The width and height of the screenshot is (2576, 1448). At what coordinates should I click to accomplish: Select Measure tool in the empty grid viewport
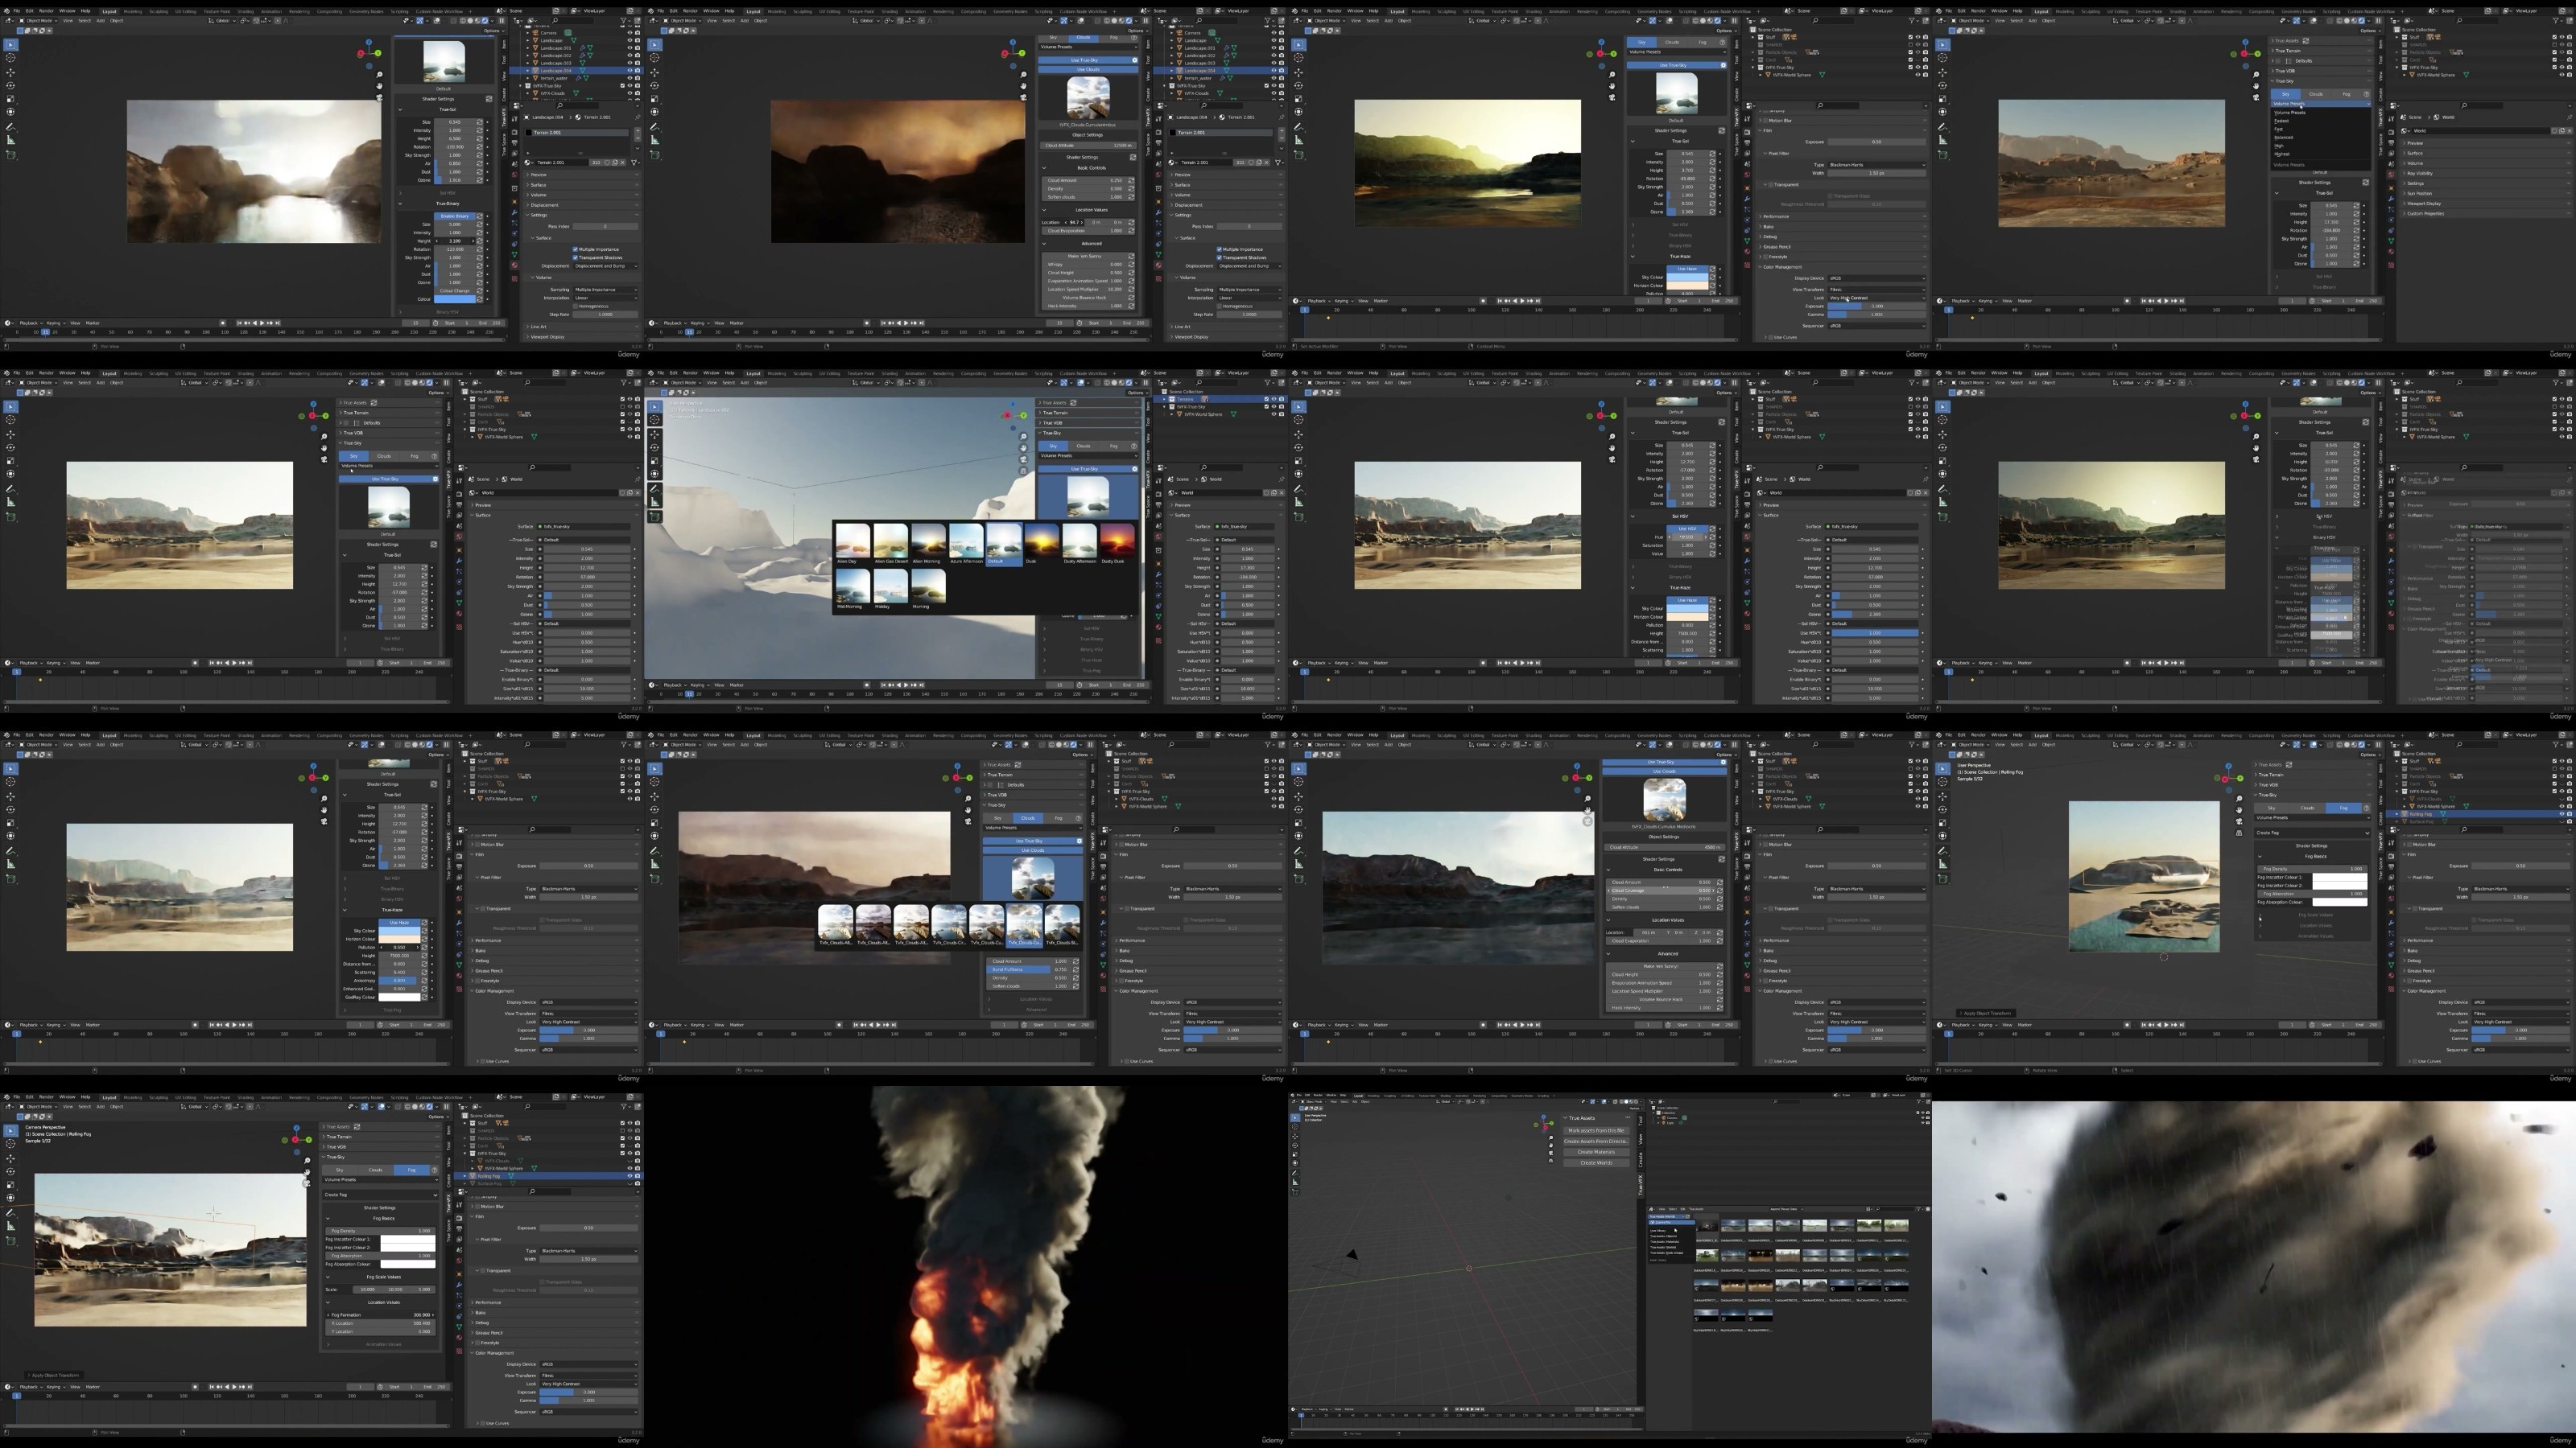tap(1296, 1183)
